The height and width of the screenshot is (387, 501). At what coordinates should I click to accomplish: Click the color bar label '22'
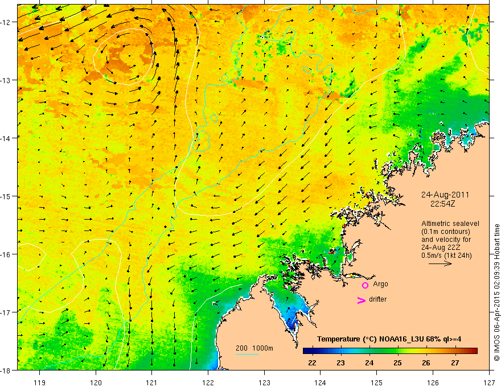(312, 363)
